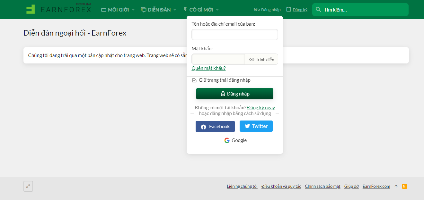
Task: Open the Quên mật khẩu link
Action: [208, 68]
